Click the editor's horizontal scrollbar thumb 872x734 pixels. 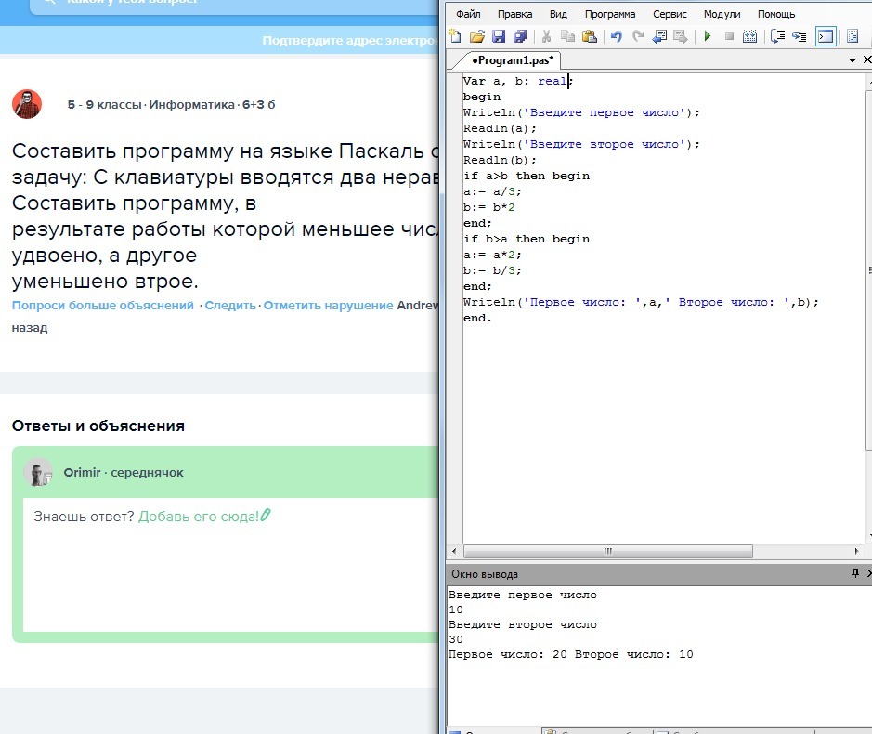point(609,551)
